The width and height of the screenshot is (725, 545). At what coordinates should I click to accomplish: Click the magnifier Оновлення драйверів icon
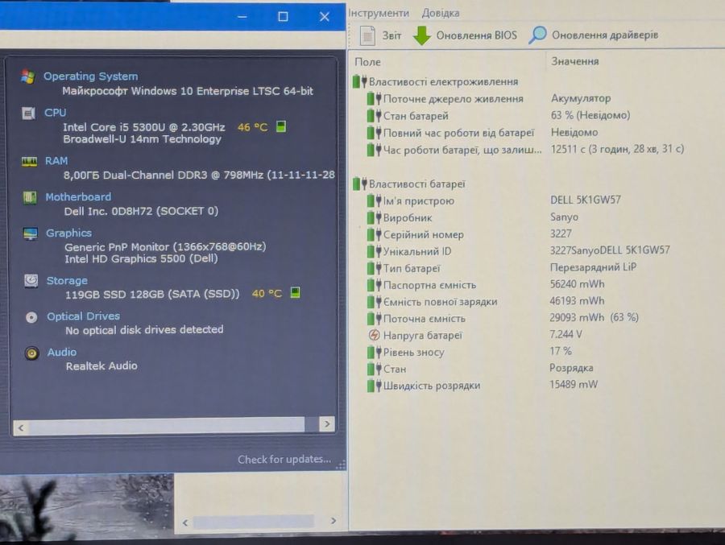click(538, 35)
